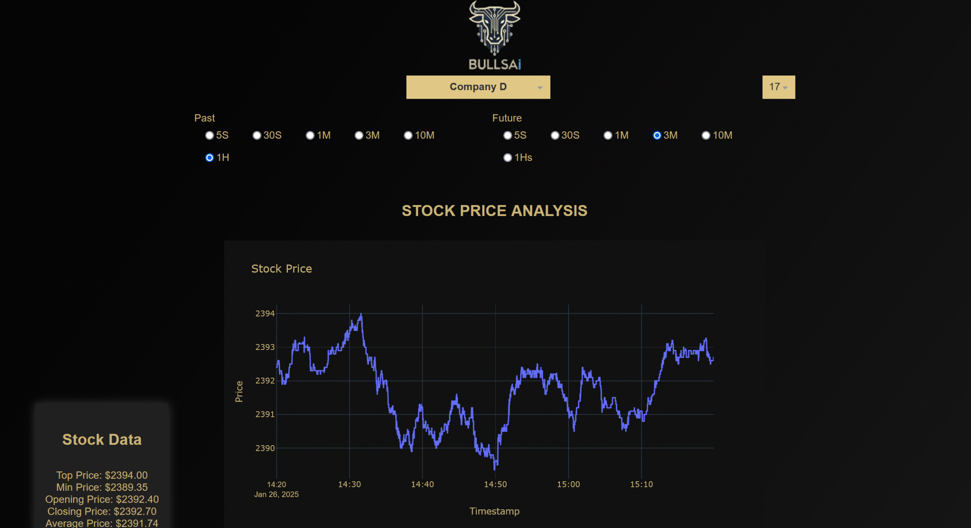Image resolution: width=971 pixels, height=528 pixels.
Task: Select the Future 1Hs radio button
Action: click(507, 158)
